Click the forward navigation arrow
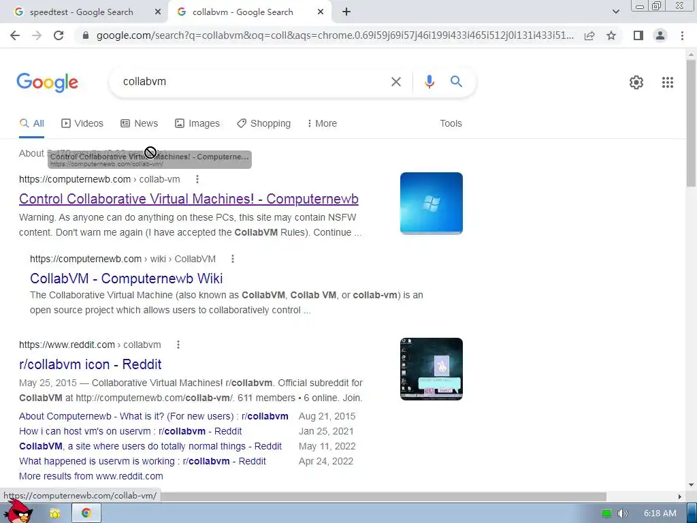Viewport: 697px width, 523px height. tap(37, 35)
